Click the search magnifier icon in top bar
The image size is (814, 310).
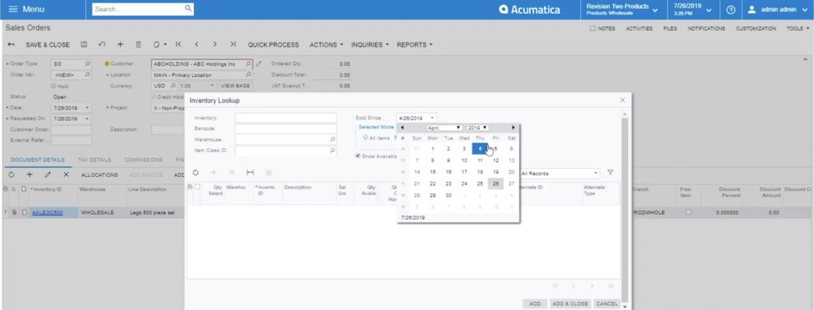click(x=188, y=9)
